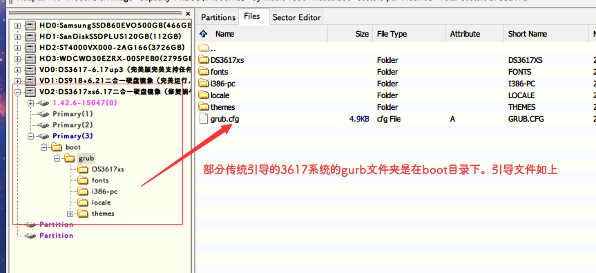Image resolution: width=596 pixels, height=273 pixels.
Task: Switch to the Sector Editor tab
Action: pos(297,17)
